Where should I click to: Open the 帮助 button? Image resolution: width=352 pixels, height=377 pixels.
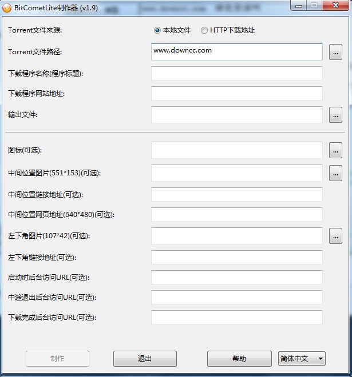point(239,359)
